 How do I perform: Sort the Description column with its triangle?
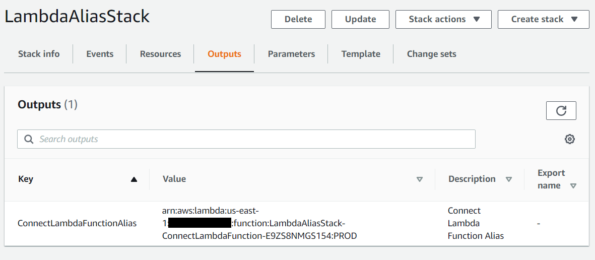click(509, 179)
